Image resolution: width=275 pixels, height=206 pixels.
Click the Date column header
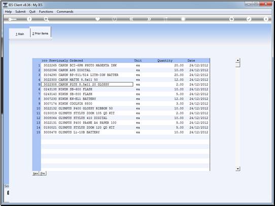[191, 60]
